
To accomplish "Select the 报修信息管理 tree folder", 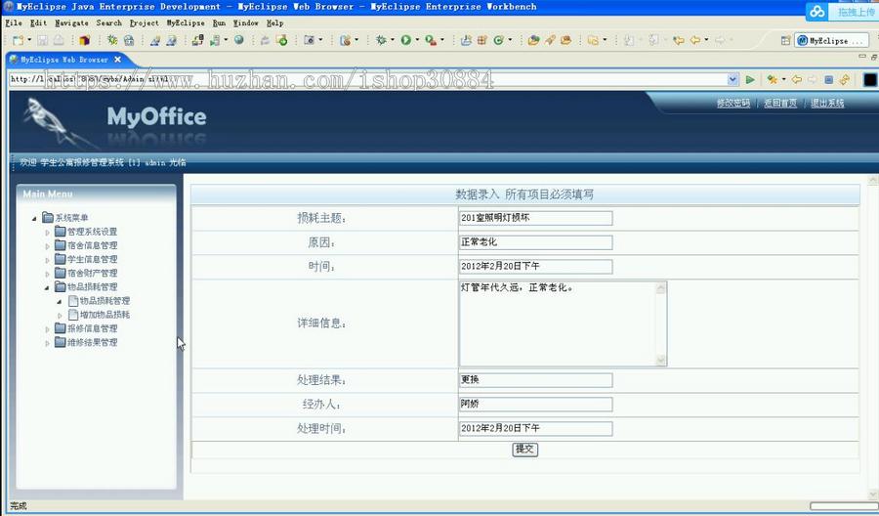I will tap(93, 328).
